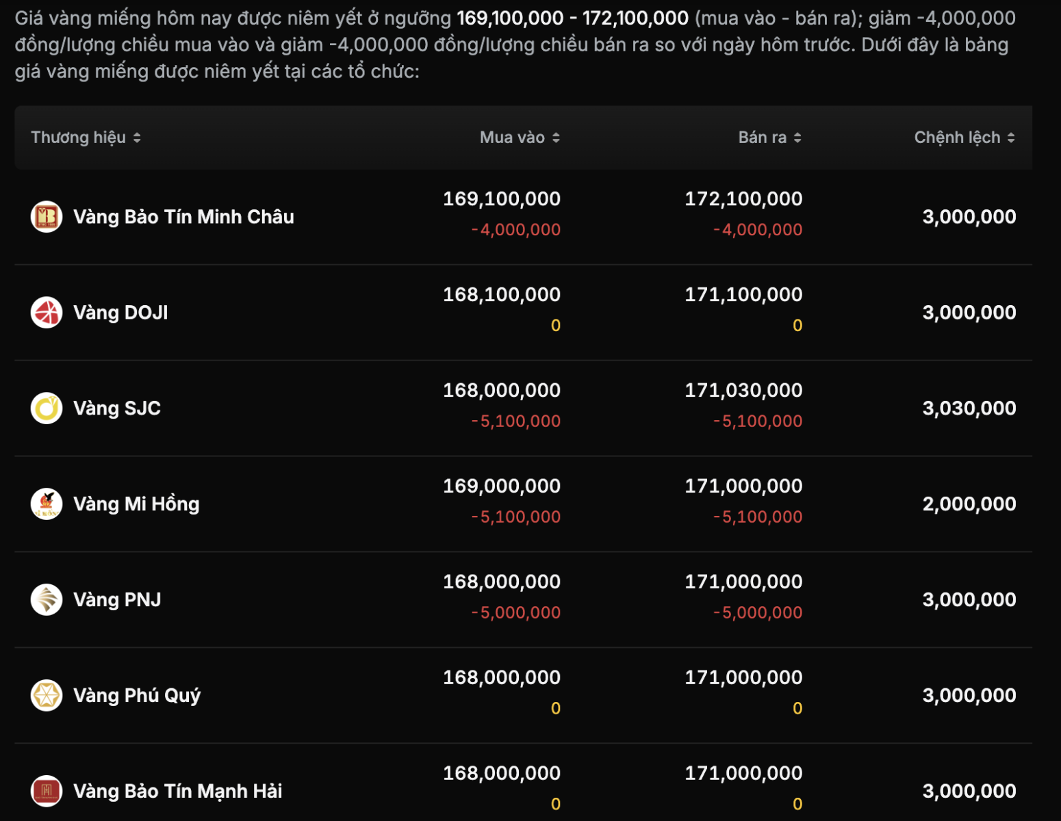Click the Vàng Bảo Tín Mạnh Hải name
The width and height of the screenshot is (1061, 821).
(x=177, y=792)
